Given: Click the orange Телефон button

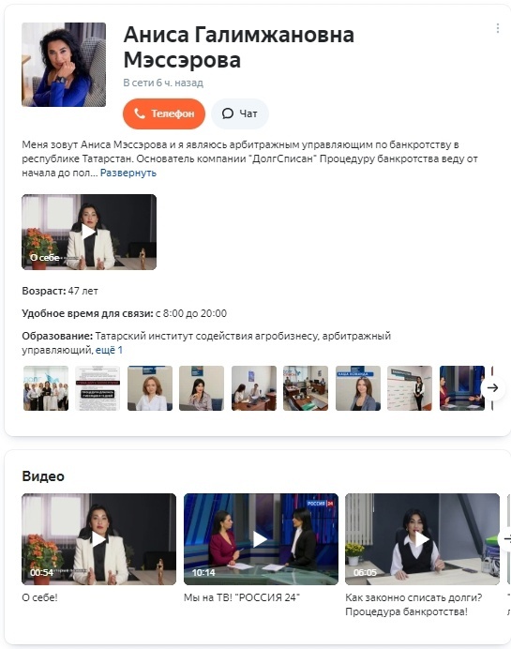Looking at the screenshot, I should click(x=164, y=113).
